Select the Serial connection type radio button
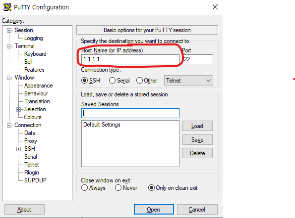The width and height of the screenshot is (295, 218). pyautogui.click(x=112, y=81)
